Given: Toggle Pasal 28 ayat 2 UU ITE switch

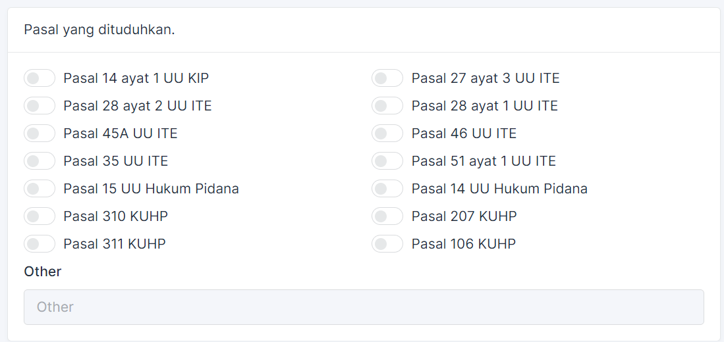Looking at the screenshot, I should pyautogui.click(x=40, y=106).
